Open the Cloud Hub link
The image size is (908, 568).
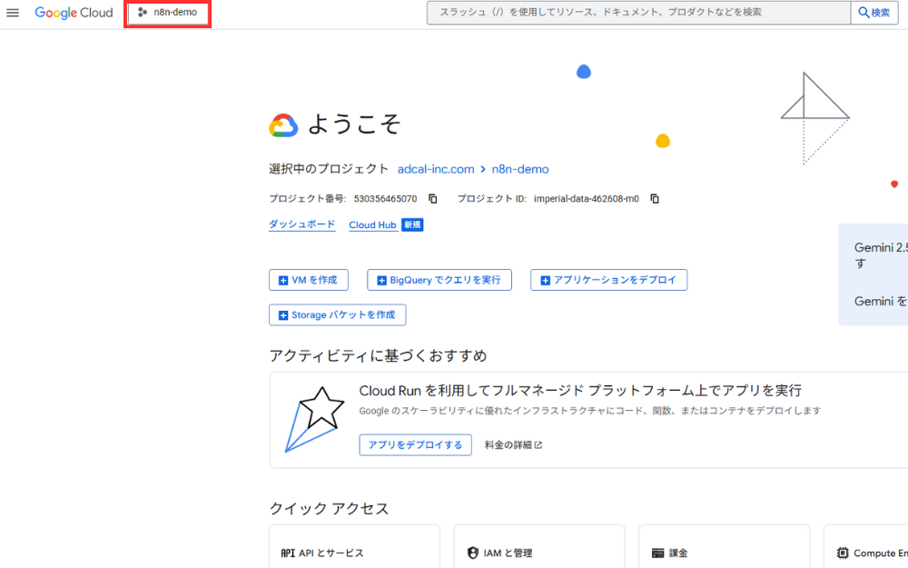[372, 224]
